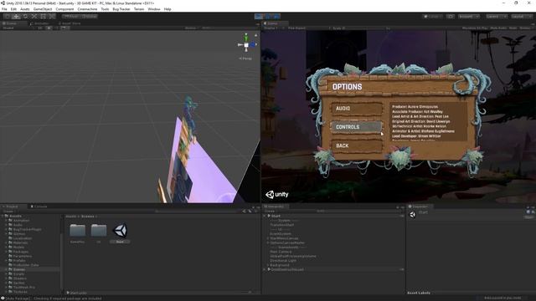Image resolution: width=536 pixels, height=301 pixels.
Task: Click the Pause button
Action: click(268, 17)
